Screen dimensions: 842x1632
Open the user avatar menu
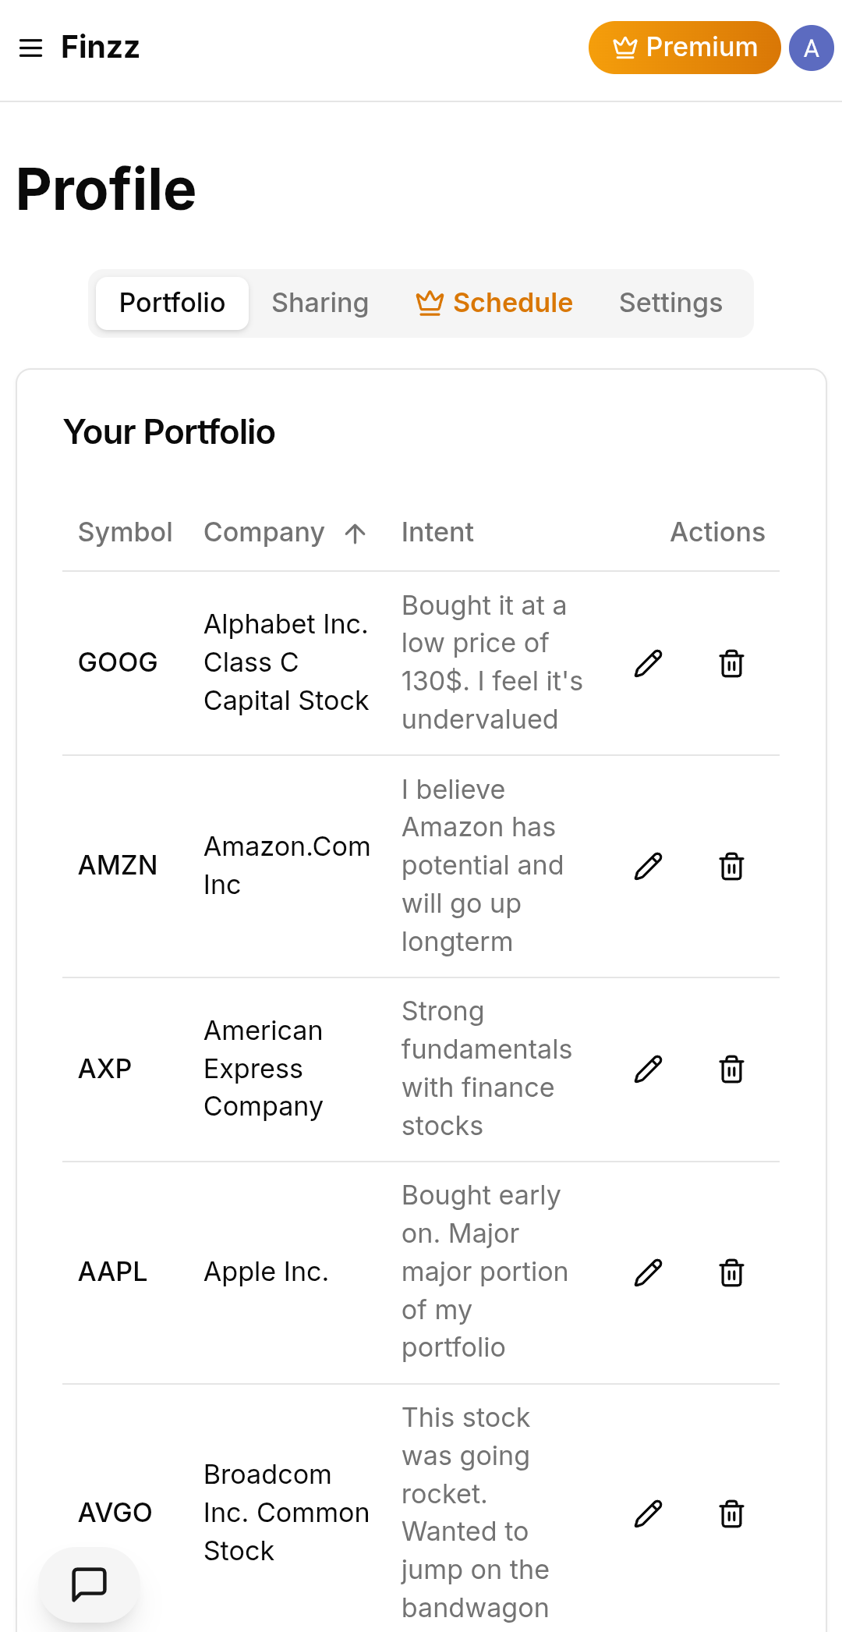click(811, 48)
